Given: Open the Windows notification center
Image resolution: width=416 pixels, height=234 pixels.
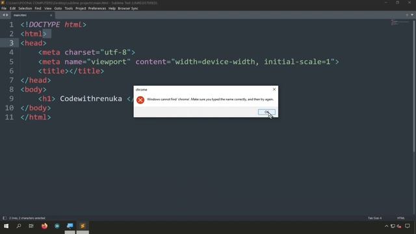Looking at the screenshot, I should pos(408,226).
